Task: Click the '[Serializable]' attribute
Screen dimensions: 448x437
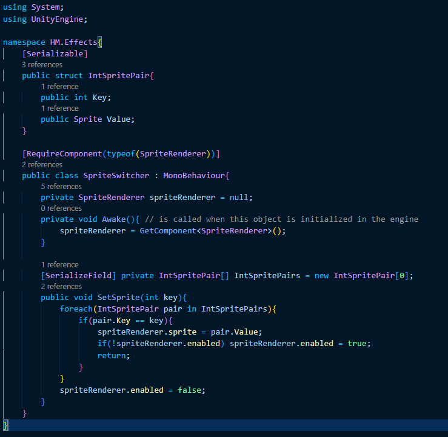Action: pyautogui.click(x=55, y=54)
